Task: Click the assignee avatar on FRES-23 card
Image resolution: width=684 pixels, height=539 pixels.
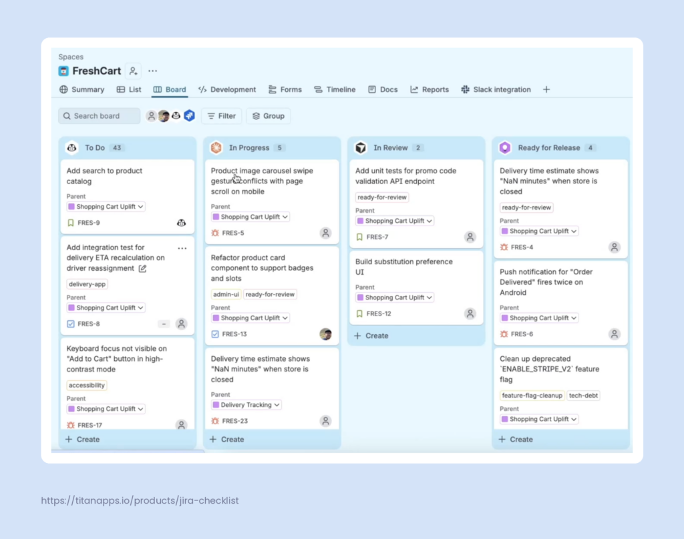Action: point(326,421)
